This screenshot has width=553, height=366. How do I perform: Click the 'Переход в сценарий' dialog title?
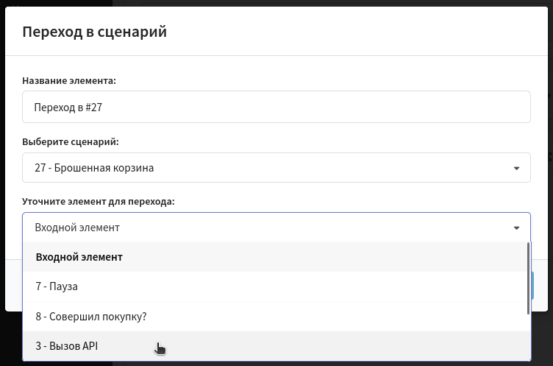(95, 32)
